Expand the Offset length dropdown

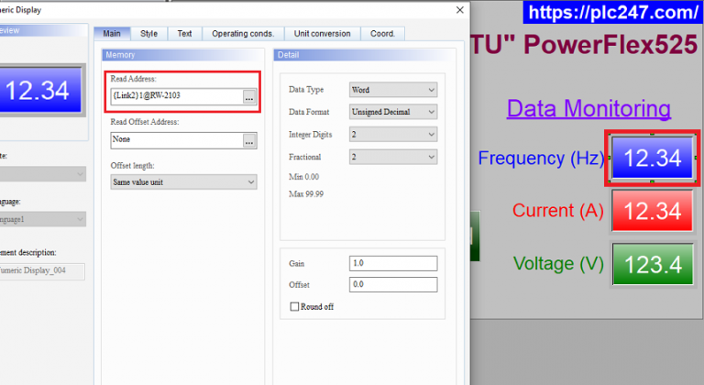[183, 181]
